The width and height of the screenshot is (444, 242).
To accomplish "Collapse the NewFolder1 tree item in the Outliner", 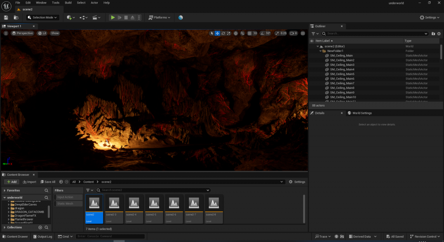I will [320, 51].
